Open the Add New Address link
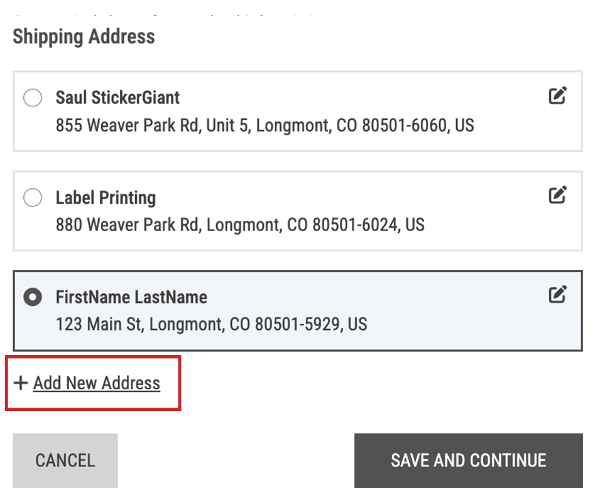Screen dimensions: 600x501 tap(95, 383)
